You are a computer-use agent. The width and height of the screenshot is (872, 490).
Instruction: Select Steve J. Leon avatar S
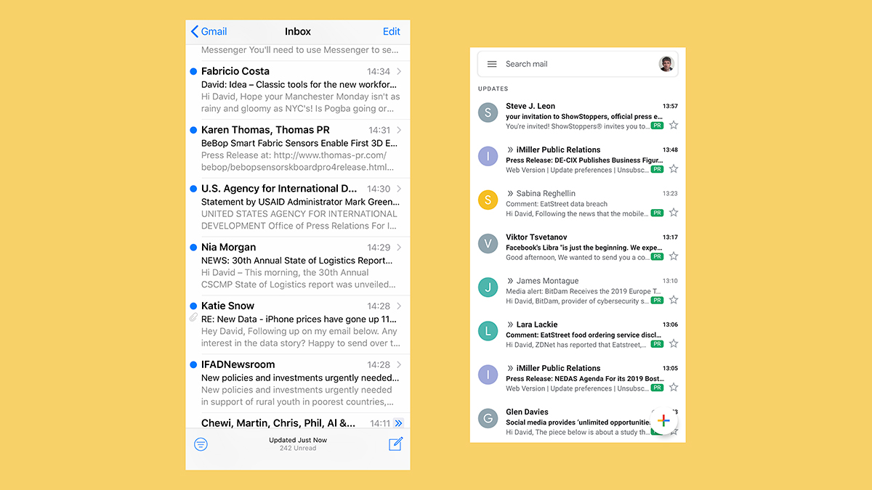click(x=488, y=113)
